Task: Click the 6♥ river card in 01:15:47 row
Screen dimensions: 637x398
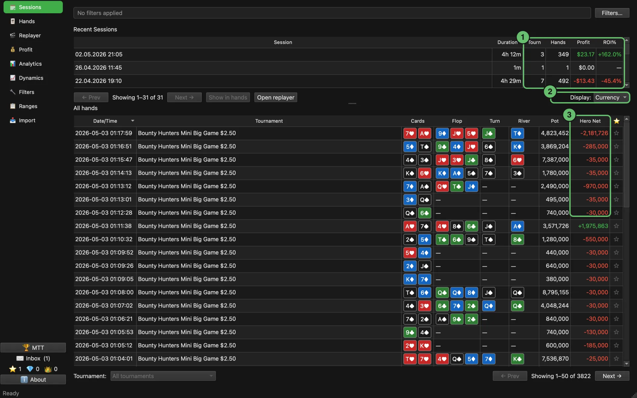Action: click(517, 160)
